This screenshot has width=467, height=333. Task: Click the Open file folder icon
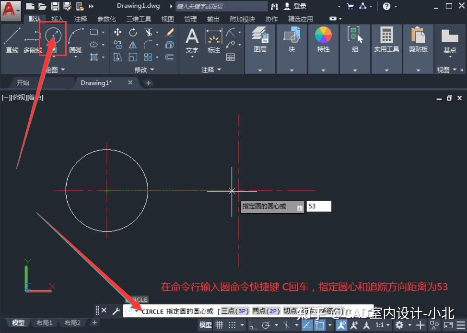(43, 6)
